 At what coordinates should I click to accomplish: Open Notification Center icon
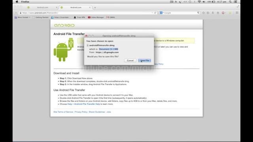tap(236, 2)
